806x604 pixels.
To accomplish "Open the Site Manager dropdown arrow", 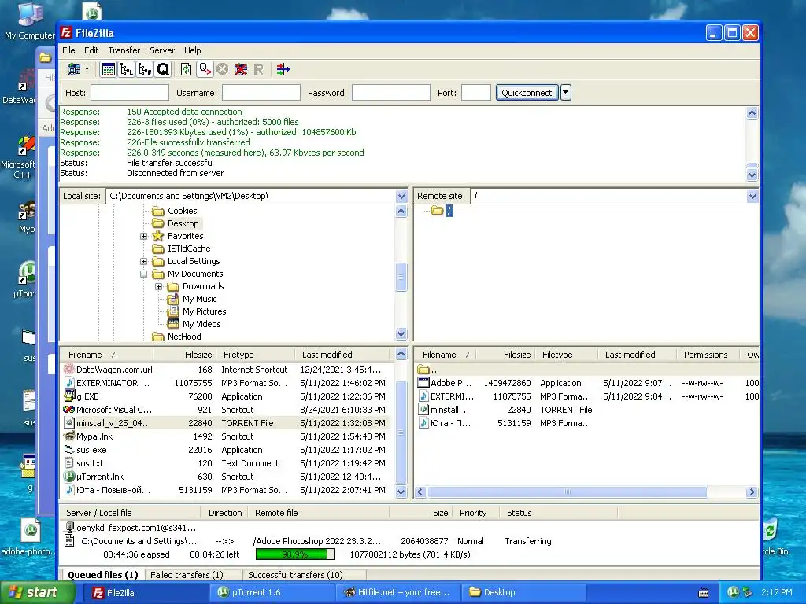I will pos(87,69).
